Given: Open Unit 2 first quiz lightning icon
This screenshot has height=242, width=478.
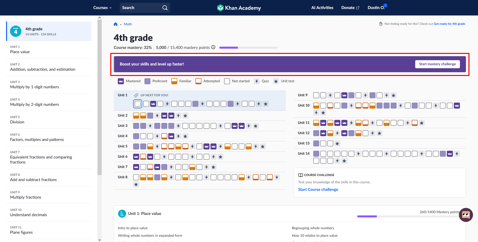Looking at the screenshot, I should pos(157,116).
